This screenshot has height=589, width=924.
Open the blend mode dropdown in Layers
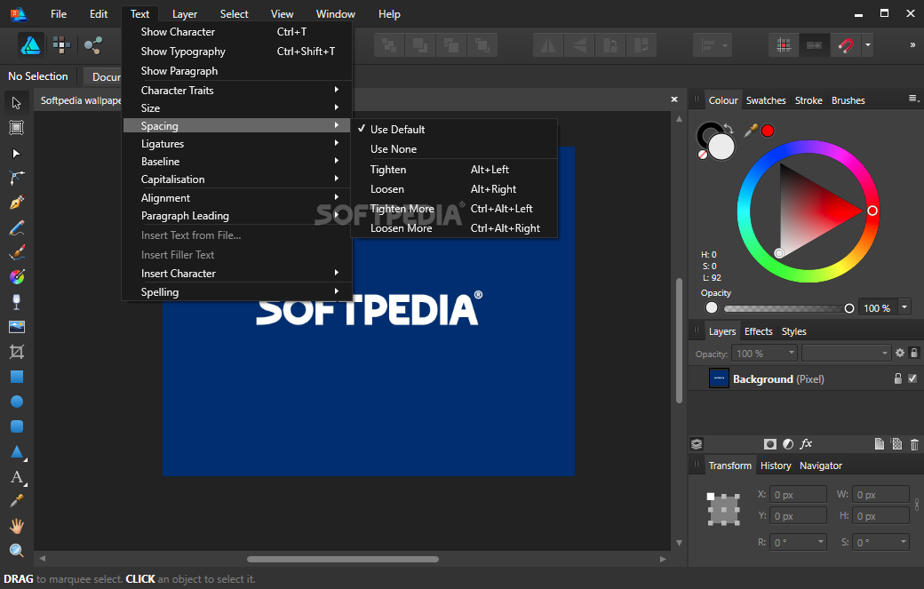pyautogui.click(x=846, y=354)
